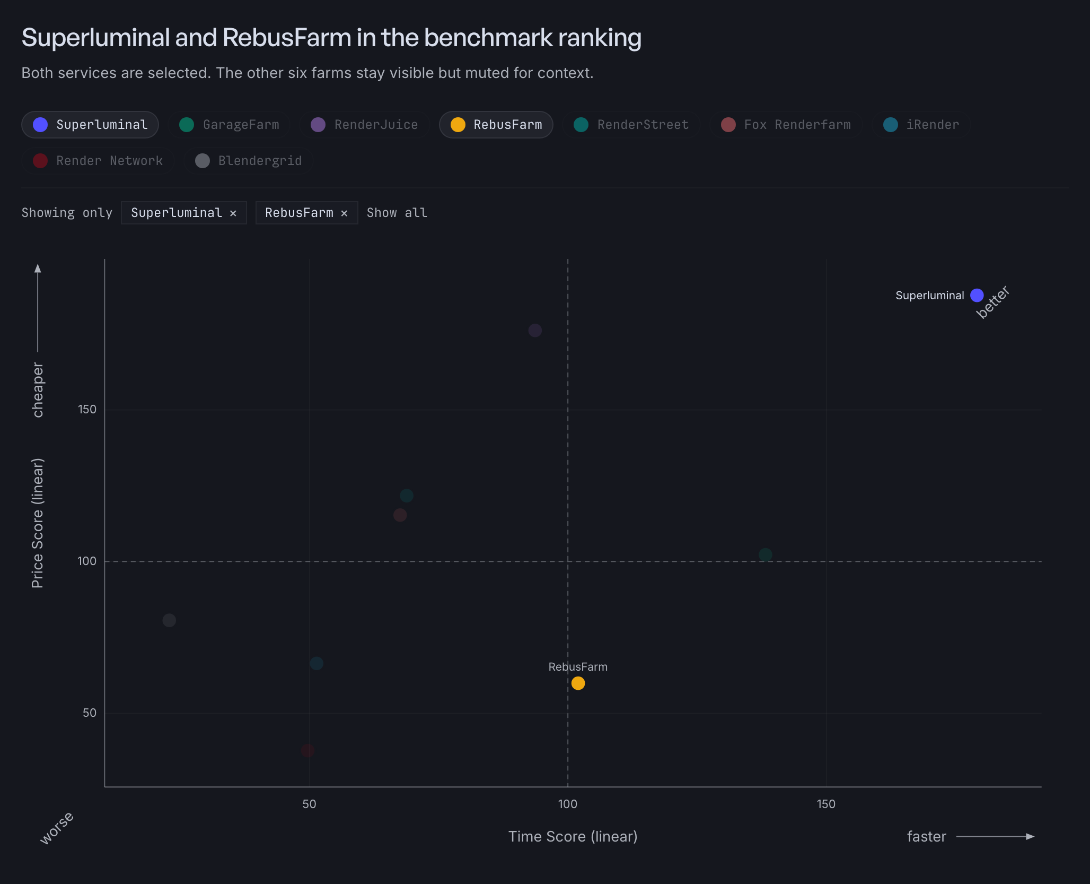Click the muted green point near time 140
1090x884 pixels.
[x=765, y=555]
